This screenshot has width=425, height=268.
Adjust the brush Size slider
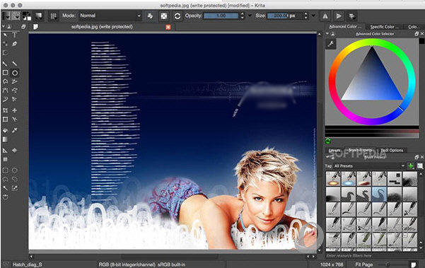pyautogui.click(x=285, y=16)
